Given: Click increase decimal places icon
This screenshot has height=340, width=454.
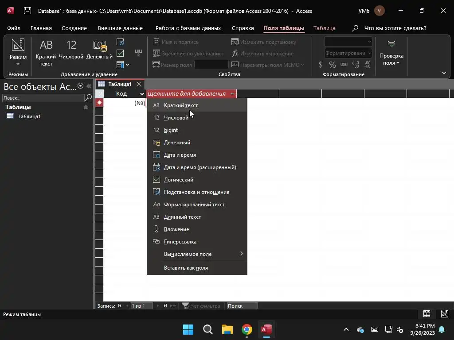Looking at the screenshot, I should pyautogui.click(x=356, y=65).
